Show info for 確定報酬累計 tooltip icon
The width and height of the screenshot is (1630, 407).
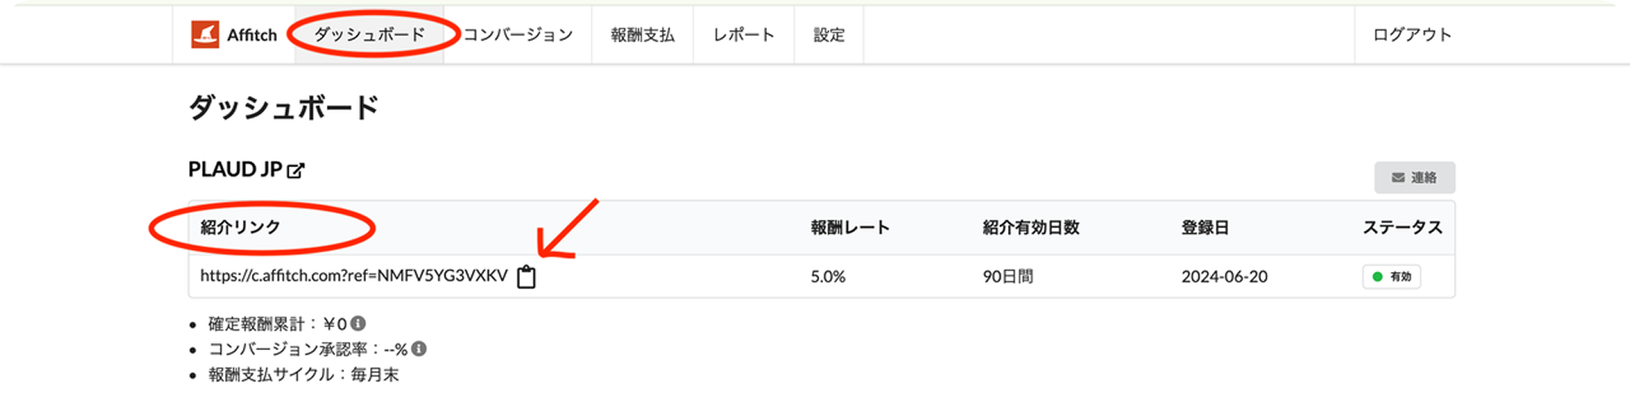pos(358,324)
